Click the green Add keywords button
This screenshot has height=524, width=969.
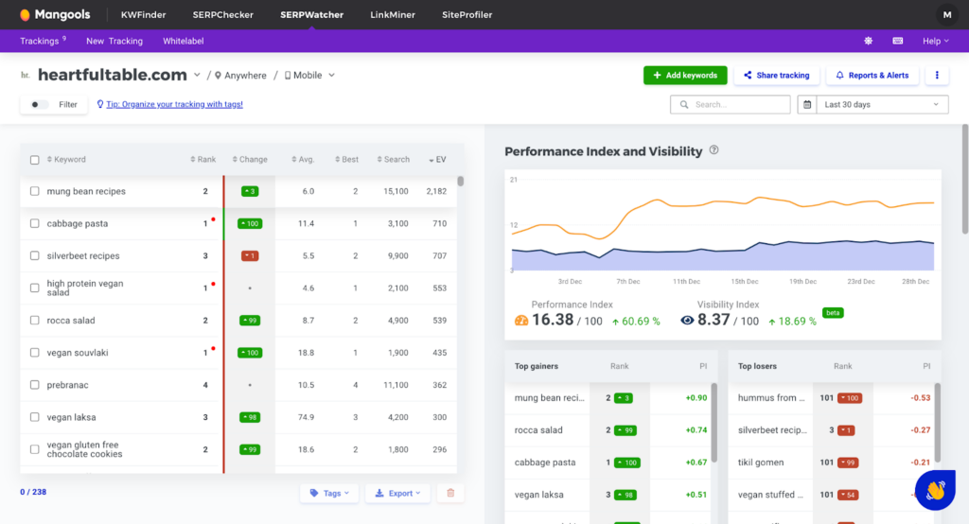[685, 76]
